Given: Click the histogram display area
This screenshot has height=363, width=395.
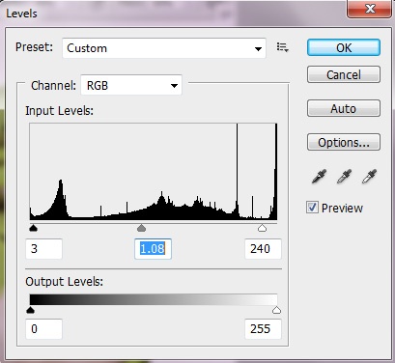Looking at the screenshot, I should (154, 172).
